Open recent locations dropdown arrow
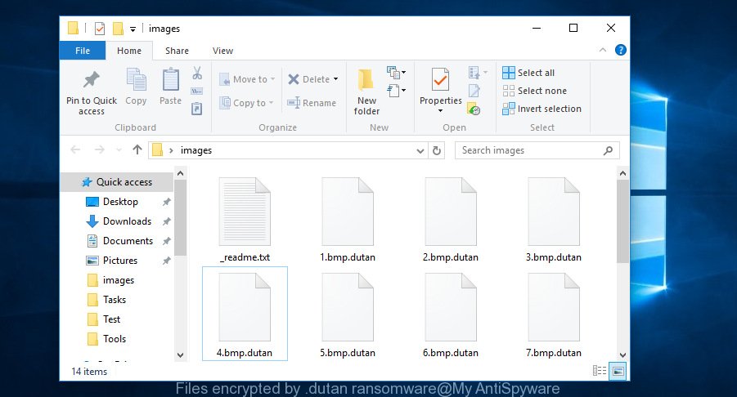Screen dimensions: 737x397 pos(119,150)
